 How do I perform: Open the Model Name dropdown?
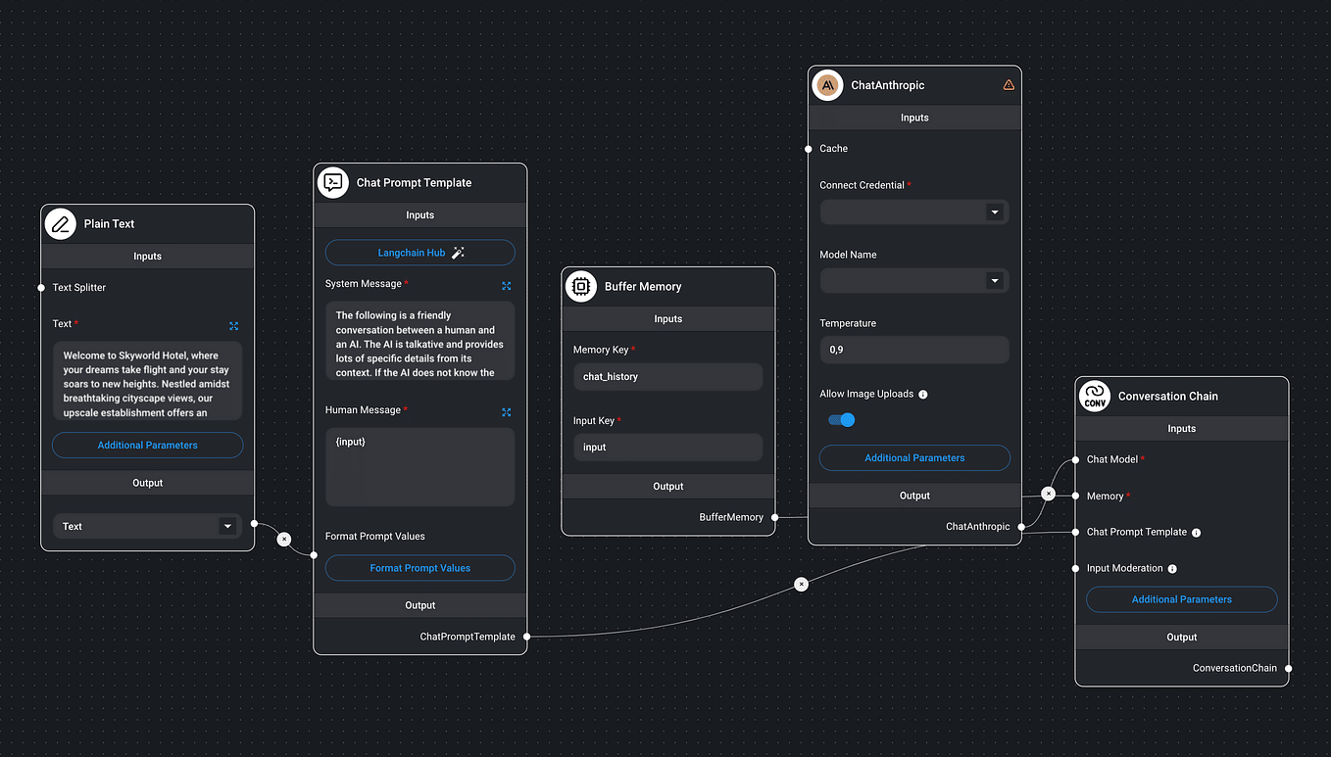point(913,281)
